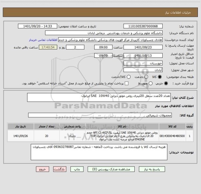This screenshot has height=194, width=201.
Task: Click the نام کالا column header
Action: (x=122, y=126)
